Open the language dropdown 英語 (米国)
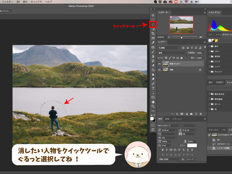This screenshot has height=174, width=232. pos(170,159)
